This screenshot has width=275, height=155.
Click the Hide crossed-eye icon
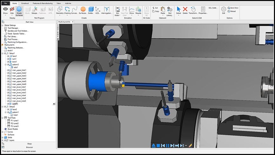coord(12,9)
